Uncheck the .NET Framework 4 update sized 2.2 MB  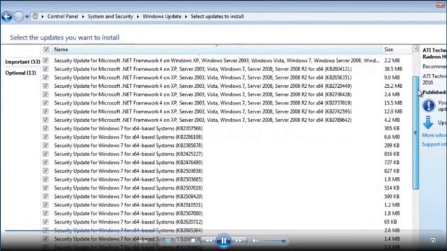pos(45,61)
